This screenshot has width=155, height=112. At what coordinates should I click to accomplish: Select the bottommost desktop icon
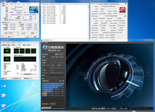[3, 106]
